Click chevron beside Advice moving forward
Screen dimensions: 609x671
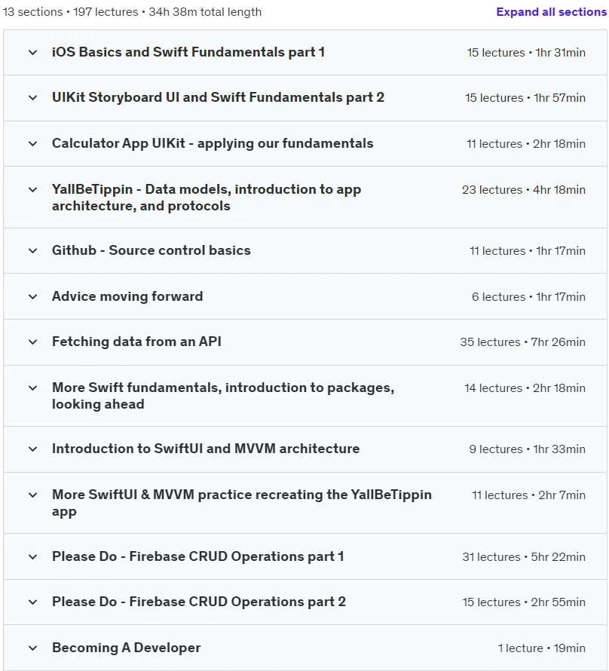point(32,296)
